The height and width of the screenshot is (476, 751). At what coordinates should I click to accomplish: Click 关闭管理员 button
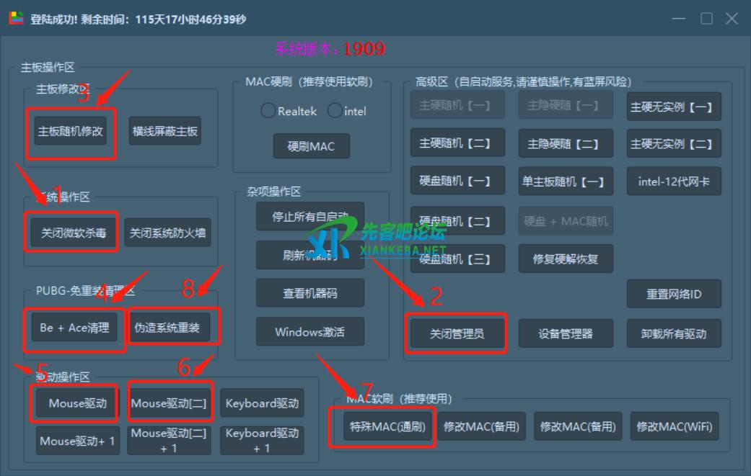click(x=456, y=333)
